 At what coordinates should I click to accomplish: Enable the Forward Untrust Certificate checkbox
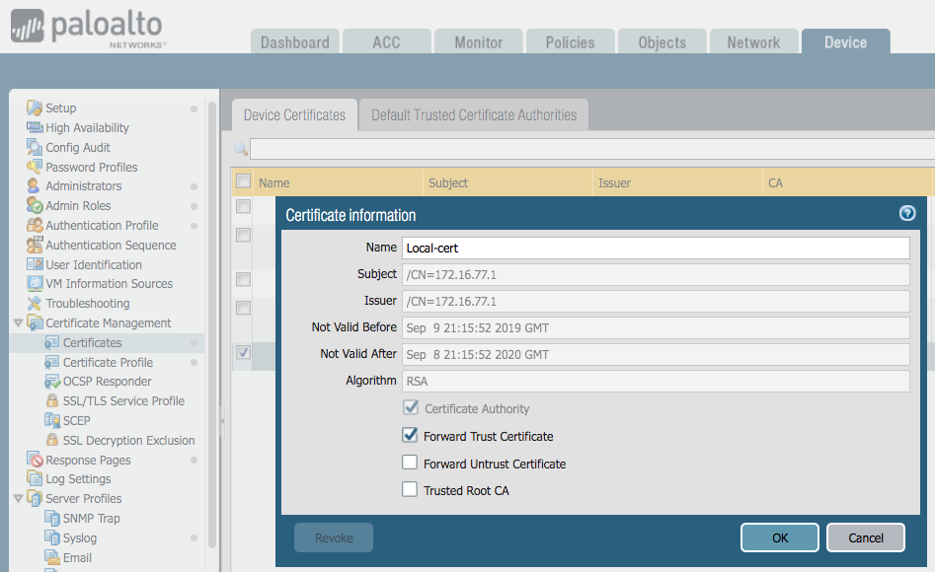(x=410, y=464)
